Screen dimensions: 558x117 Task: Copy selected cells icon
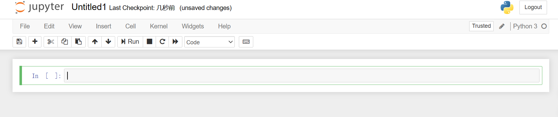(x=65, y=42)
